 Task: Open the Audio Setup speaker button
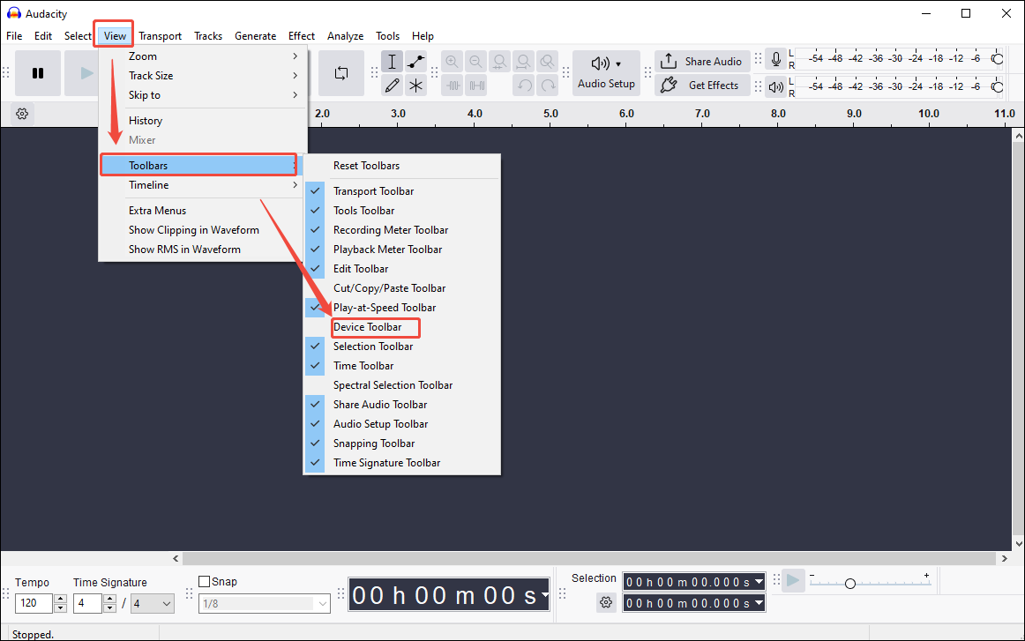click(606, 73)
